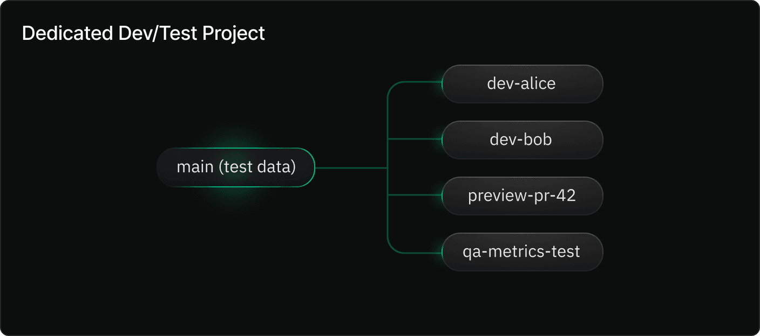Click the green right border of main node
The height and width of the screenshot is (336, 760).
click(x=314, y=167)
